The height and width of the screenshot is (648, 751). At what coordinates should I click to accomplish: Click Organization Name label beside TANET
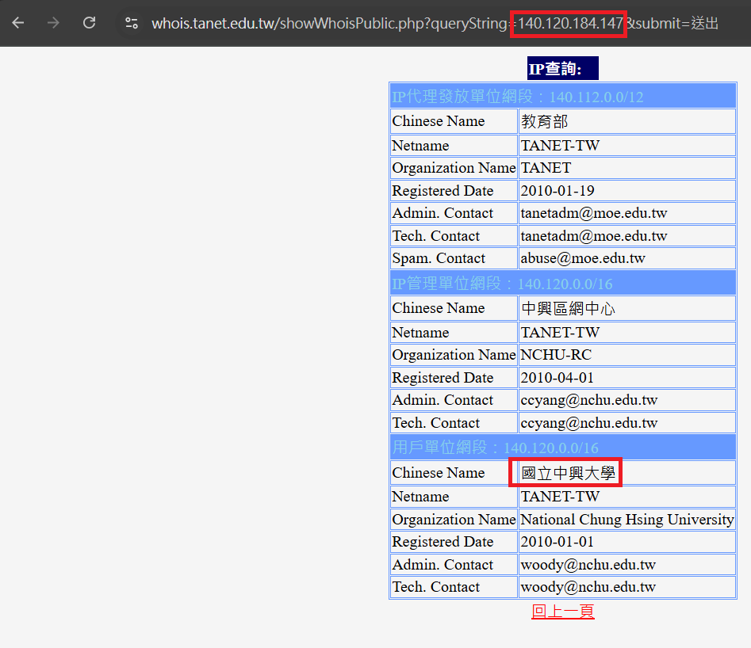(454, 168)
